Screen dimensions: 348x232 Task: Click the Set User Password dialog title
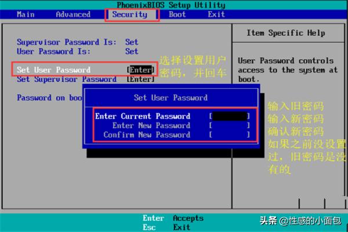point(171,97)
